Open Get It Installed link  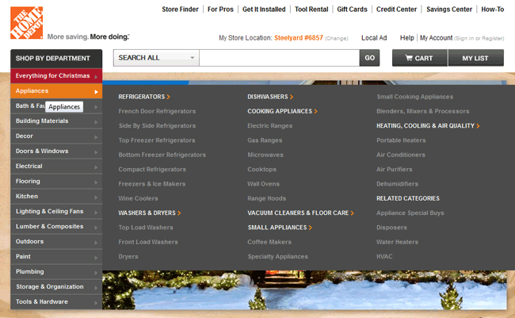(264, 10)
